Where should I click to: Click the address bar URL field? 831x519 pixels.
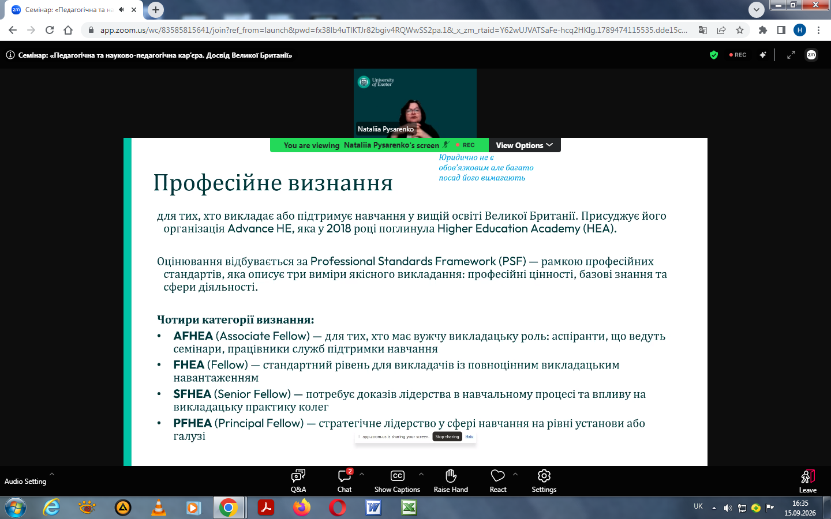tap(394, 30)
